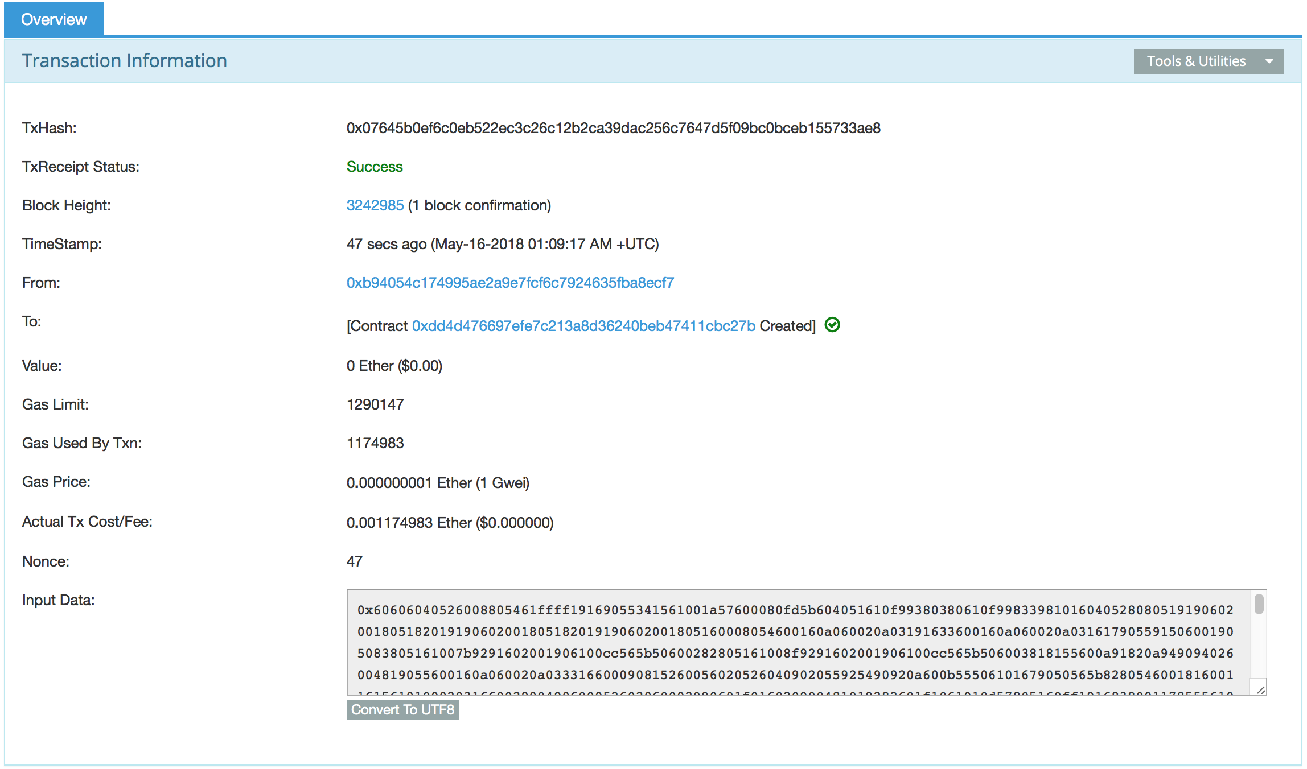Switch to the Overview tab
The width and height of the screenshot is (1307, 769).
[54, 19]
